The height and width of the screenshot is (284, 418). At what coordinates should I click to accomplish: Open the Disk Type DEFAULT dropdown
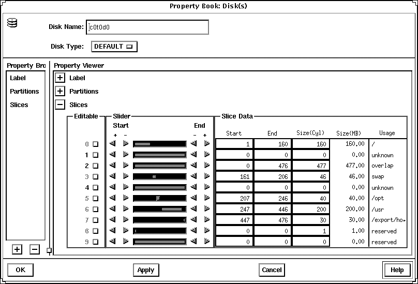114,47
